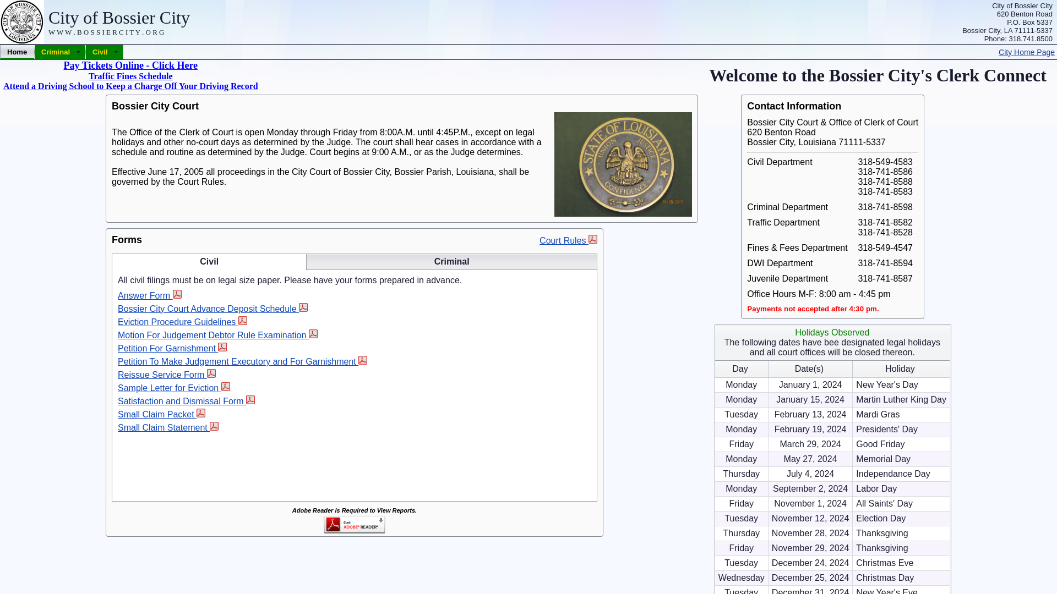The height and width of the screenshot is (594, 1057).
Task: Click the Holidays Observed heading
Action: coord(832,333)
